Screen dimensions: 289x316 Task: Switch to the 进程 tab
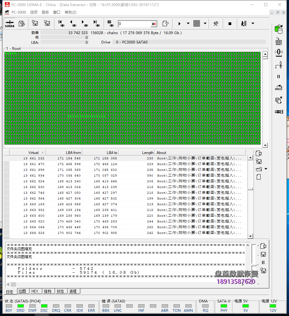point(73,291)
